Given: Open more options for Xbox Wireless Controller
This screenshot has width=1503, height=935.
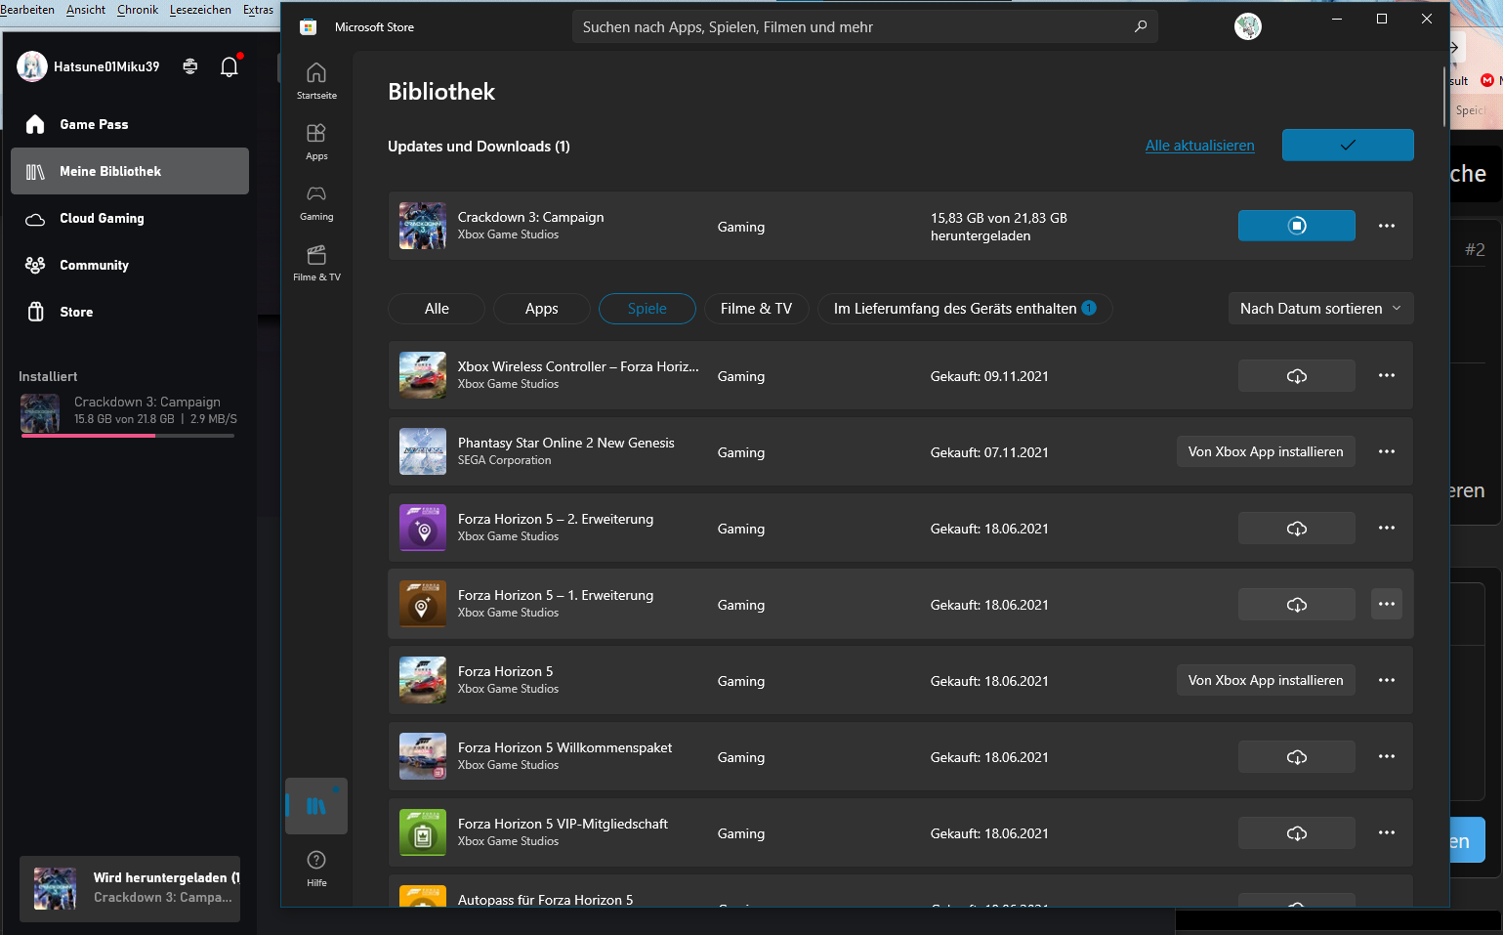Looking at the screenshot, I should 1386,376.
